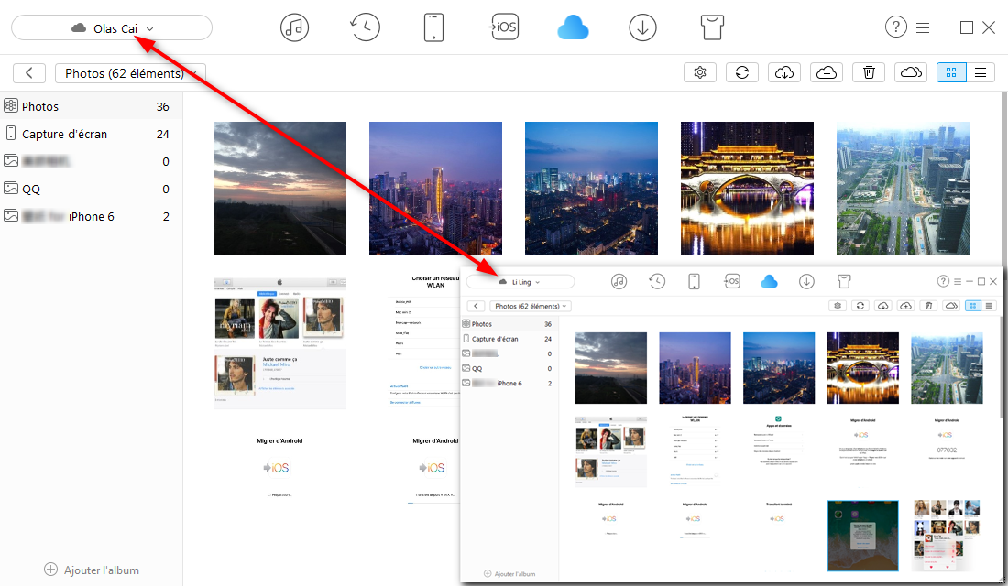Select Capture d'écran album in main sidebar
The width and height of the screenshot is (1008, 586).
pyautogui.click(x=92, y=135)
